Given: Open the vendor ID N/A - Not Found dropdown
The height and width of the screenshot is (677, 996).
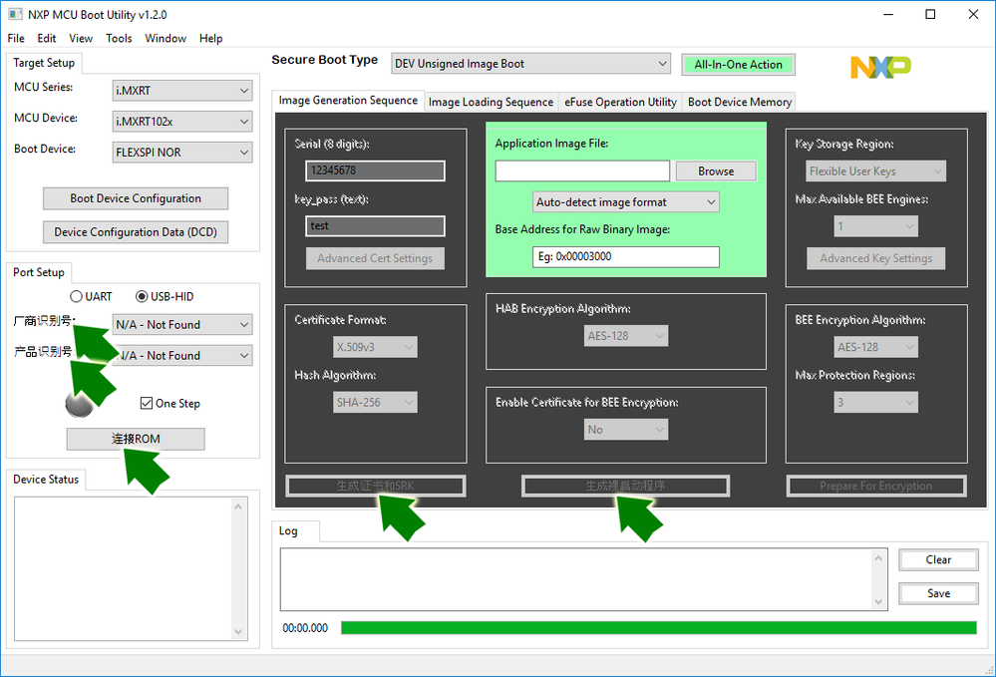Looking at the screenshot, I should click(x=182, y=324).
